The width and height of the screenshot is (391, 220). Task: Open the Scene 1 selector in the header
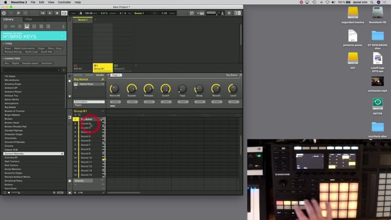tap(139, 13)
